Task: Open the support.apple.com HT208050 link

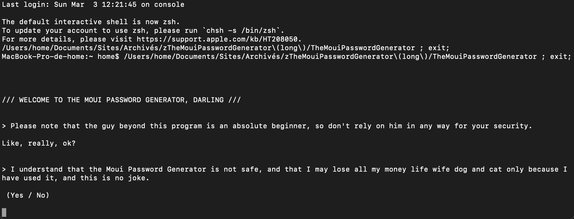Action: (217, 39)
